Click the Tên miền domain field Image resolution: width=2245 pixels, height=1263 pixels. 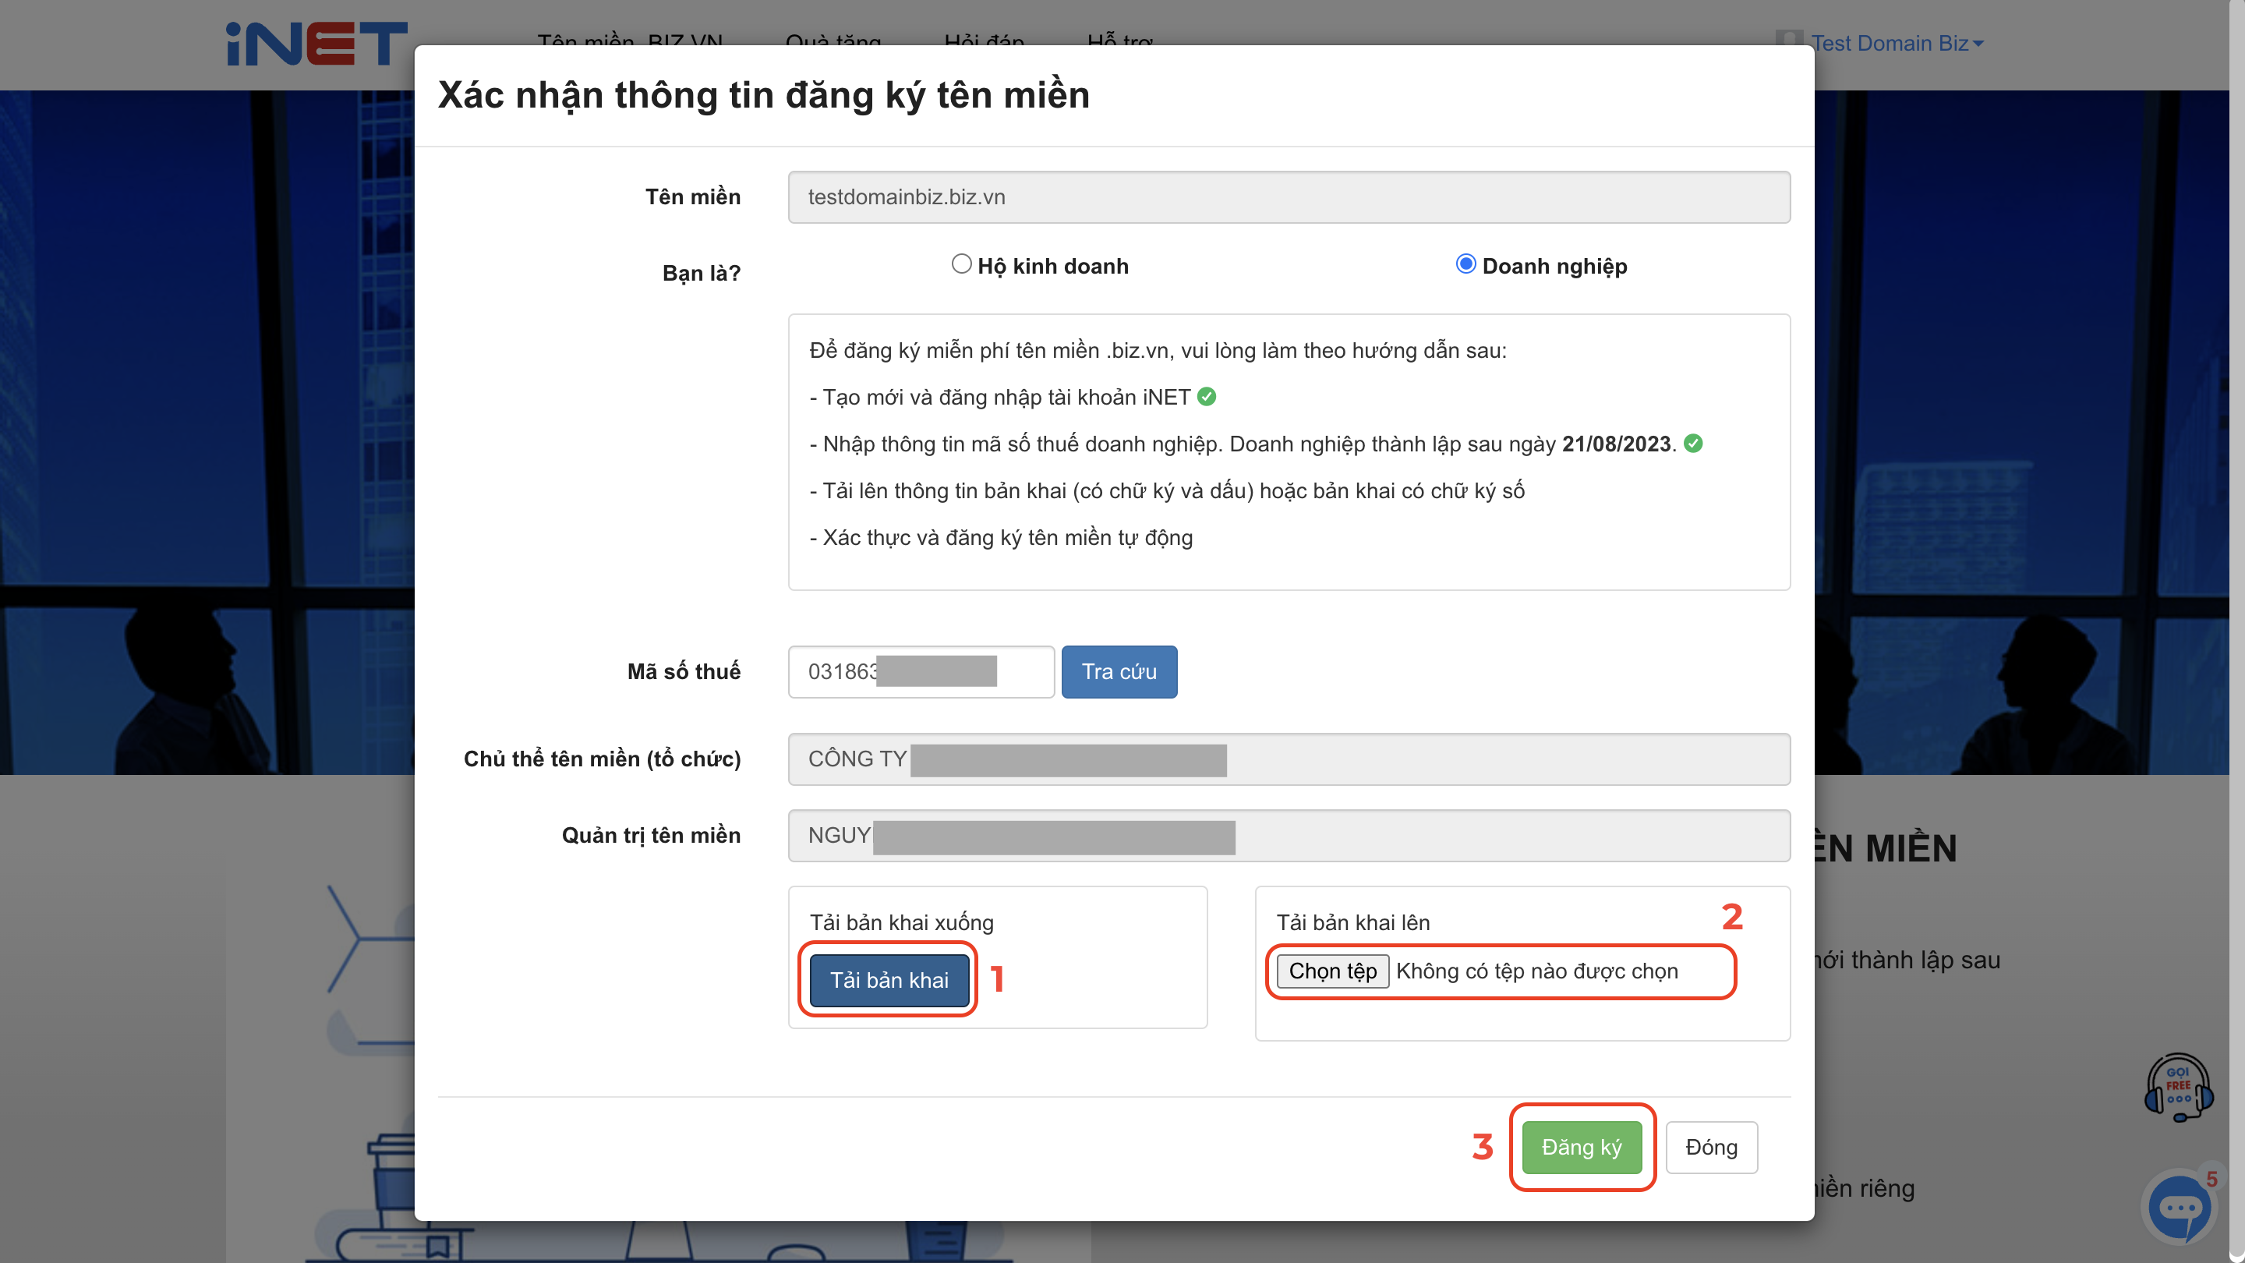coord(1289,197)
